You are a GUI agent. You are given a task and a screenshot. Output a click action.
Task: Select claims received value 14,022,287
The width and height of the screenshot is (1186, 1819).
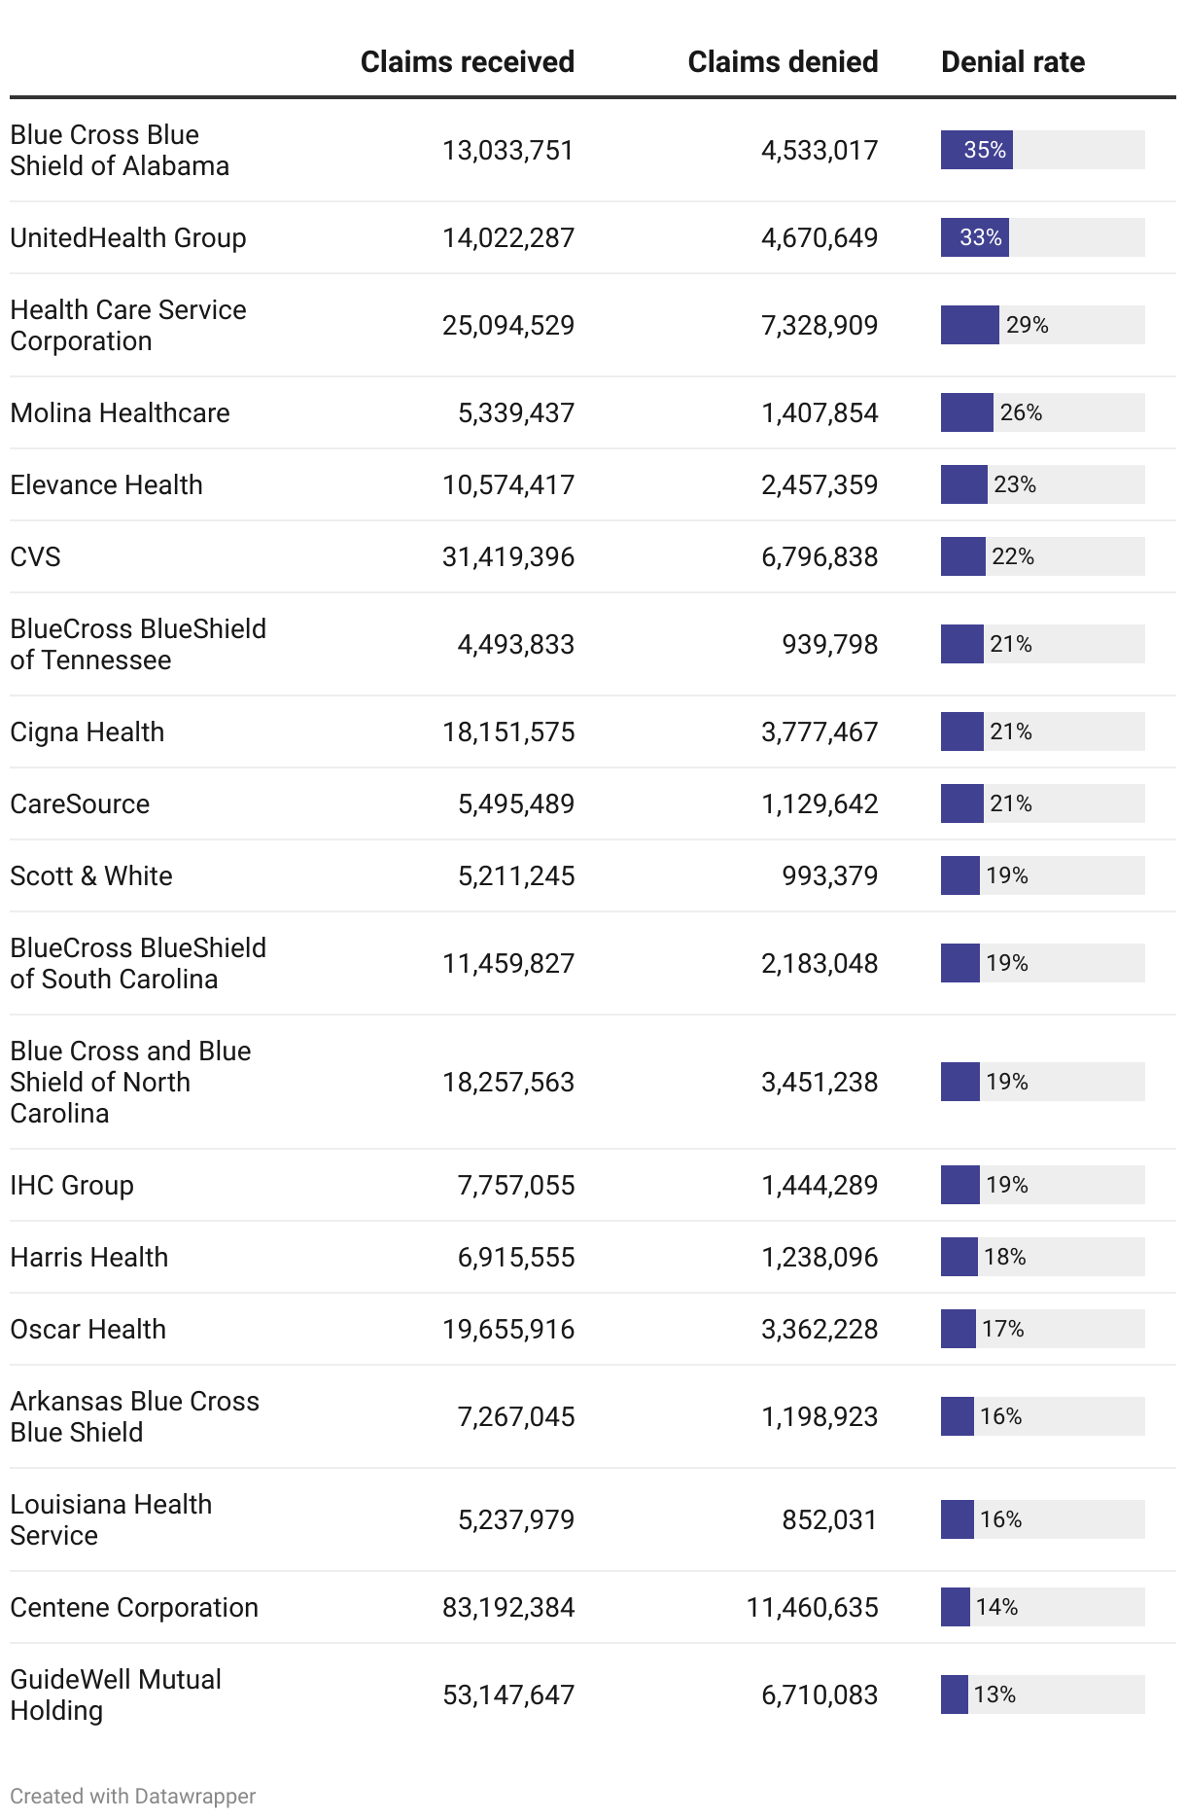[508, 237]
